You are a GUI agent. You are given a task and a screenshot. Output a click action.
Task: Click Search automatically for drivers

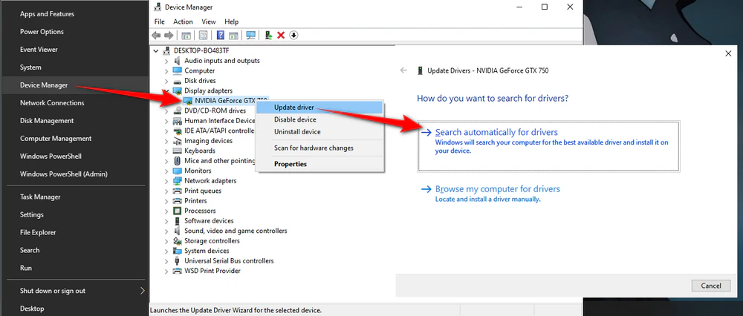(x=496, y=132)
